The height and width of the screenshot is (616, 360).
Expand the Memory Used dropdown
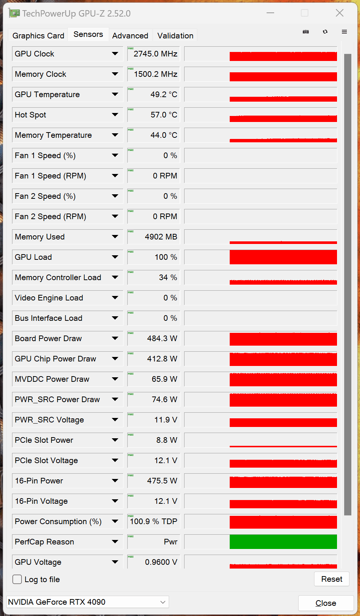[x=115, y=237]
